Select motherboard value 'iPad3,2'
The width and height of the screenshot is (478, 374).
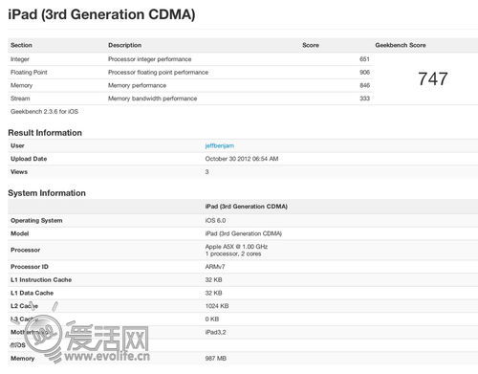click(215, 332)
